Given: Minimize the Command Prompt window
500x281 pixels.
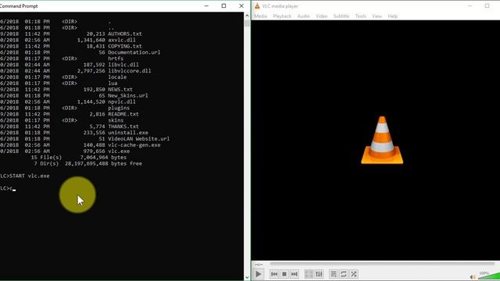Looking at the screenshot, I should point(206,5).
